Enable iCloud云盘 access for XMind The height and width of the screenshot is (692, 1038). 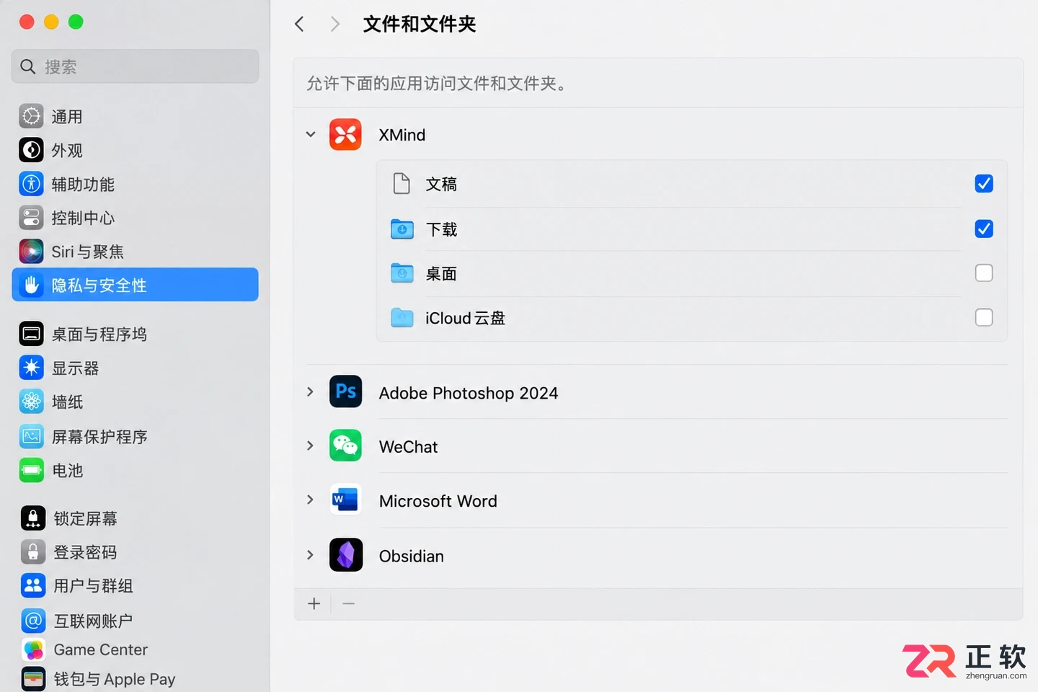984,318
